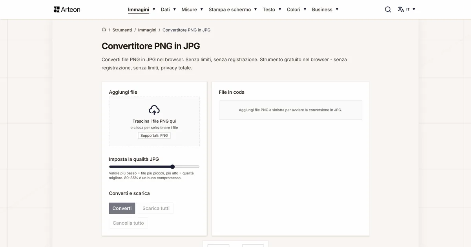The height and width of the screenshot is (247, 471).
Task: Click 'Imposta la qualità JPG' label
Action: [x=134, y=159]
